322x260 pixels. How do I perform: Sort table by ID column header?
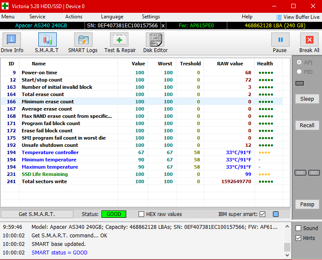[11, 64]
